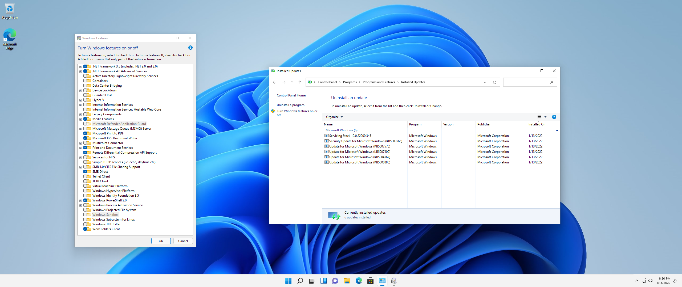The height and width of the screenshot is (287, 682).
Task: Expand the Media Features node
Action: 80,119
